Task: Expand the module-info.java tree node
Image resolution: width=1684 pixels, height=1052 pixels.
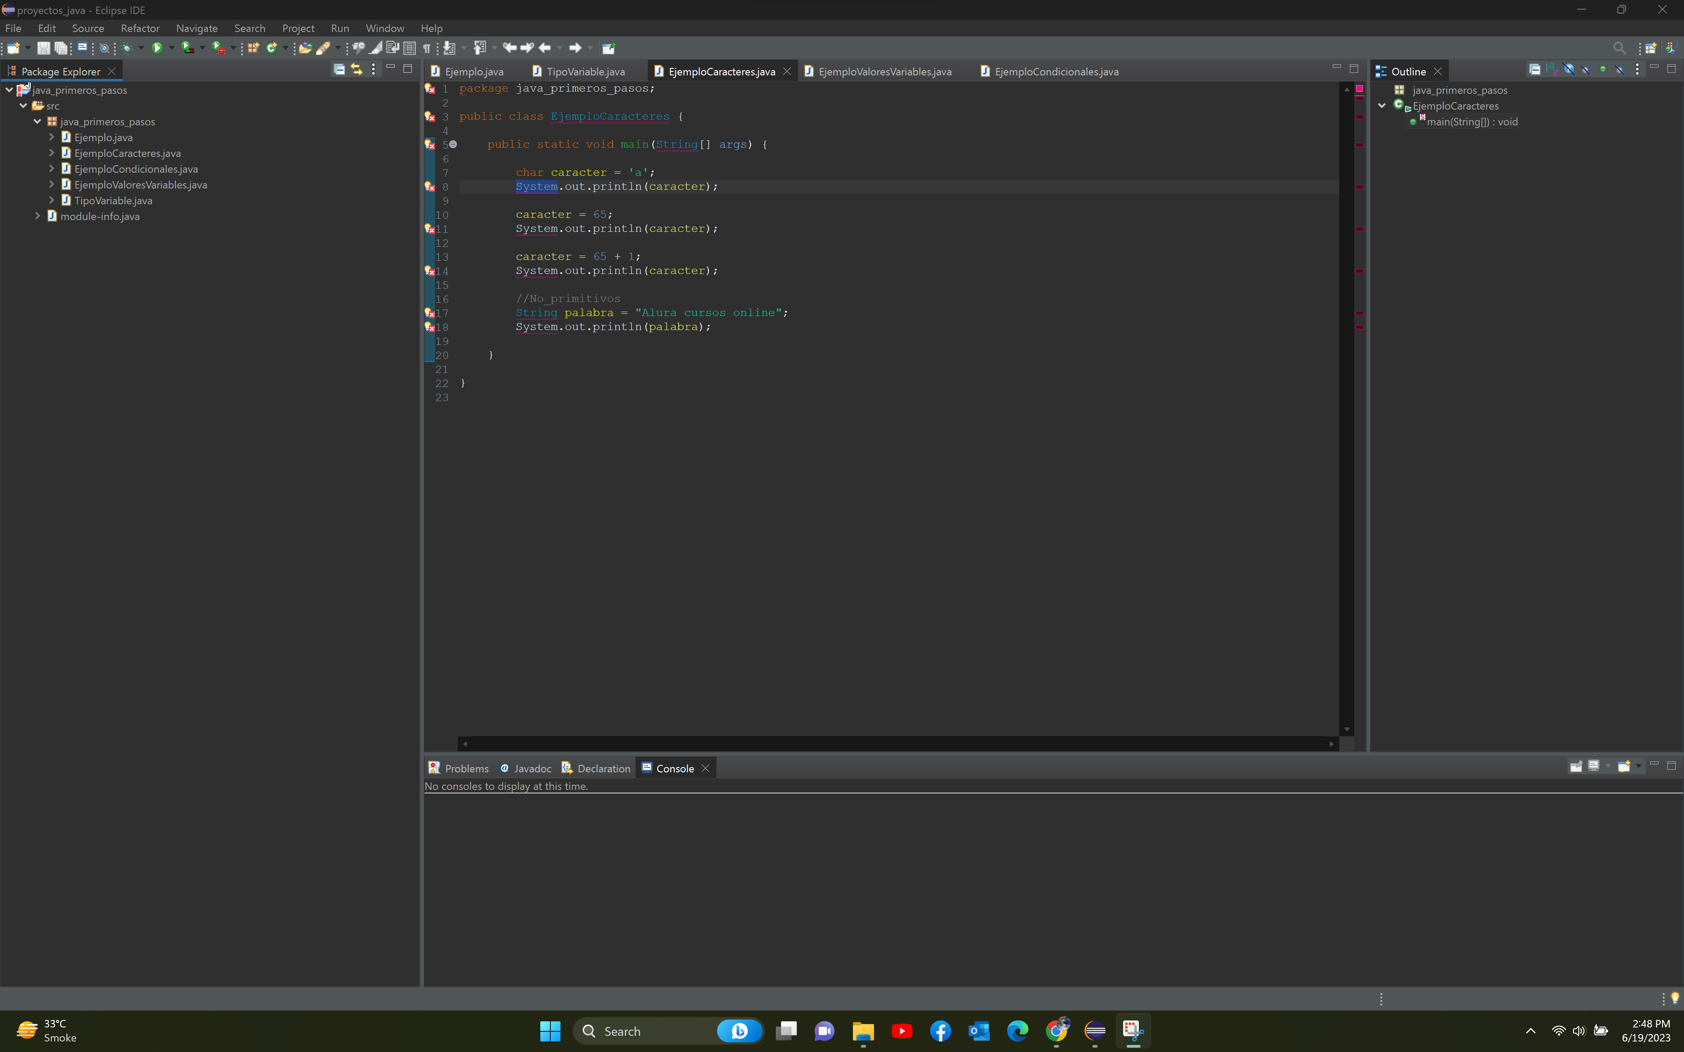Action: click(38, 216)
